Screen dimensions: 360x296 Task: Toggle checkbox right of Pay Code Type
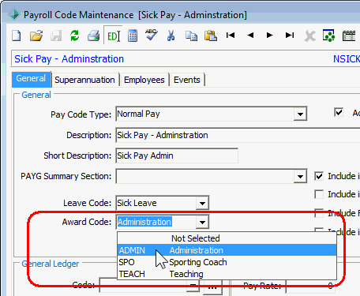pos(339,112)
